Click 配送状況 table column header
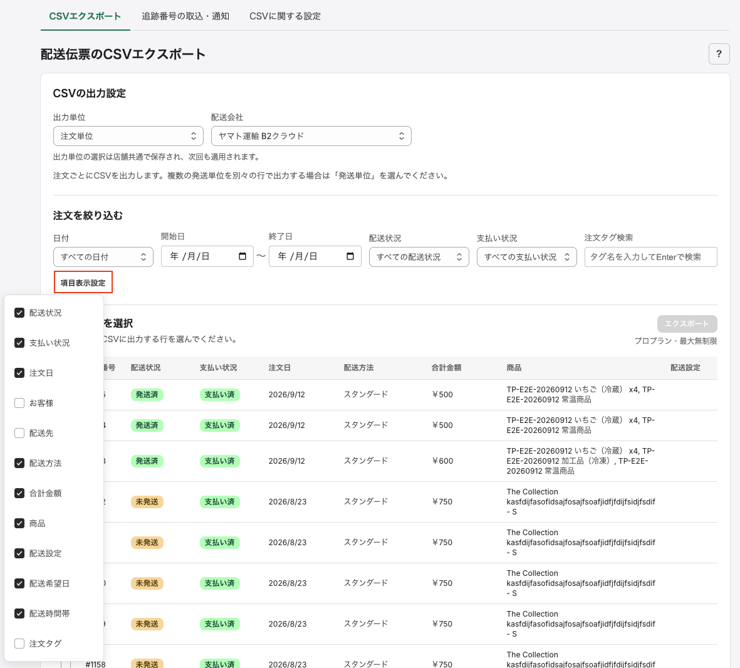Screen dimensions: 740x668 [x=146, y=367]
